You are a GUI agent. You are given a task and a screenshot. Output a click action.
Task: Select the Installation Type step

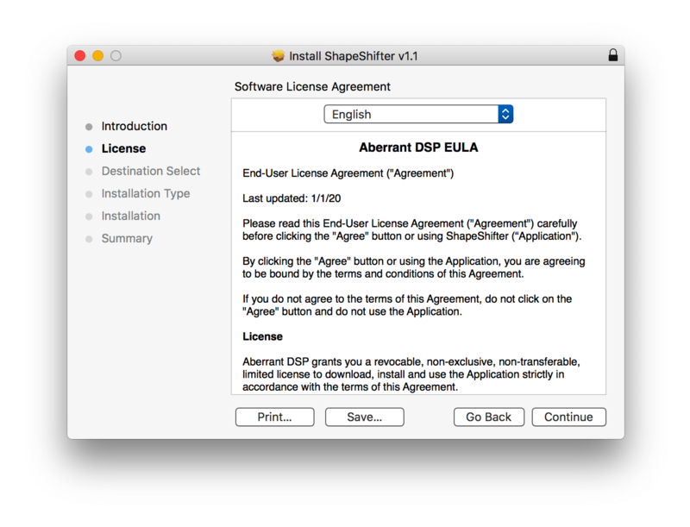pos(146,193)
